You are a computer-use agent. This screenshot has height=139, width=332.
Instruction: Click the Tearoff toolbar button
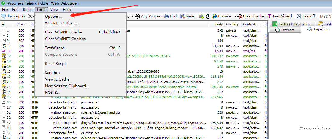[306, 16]
